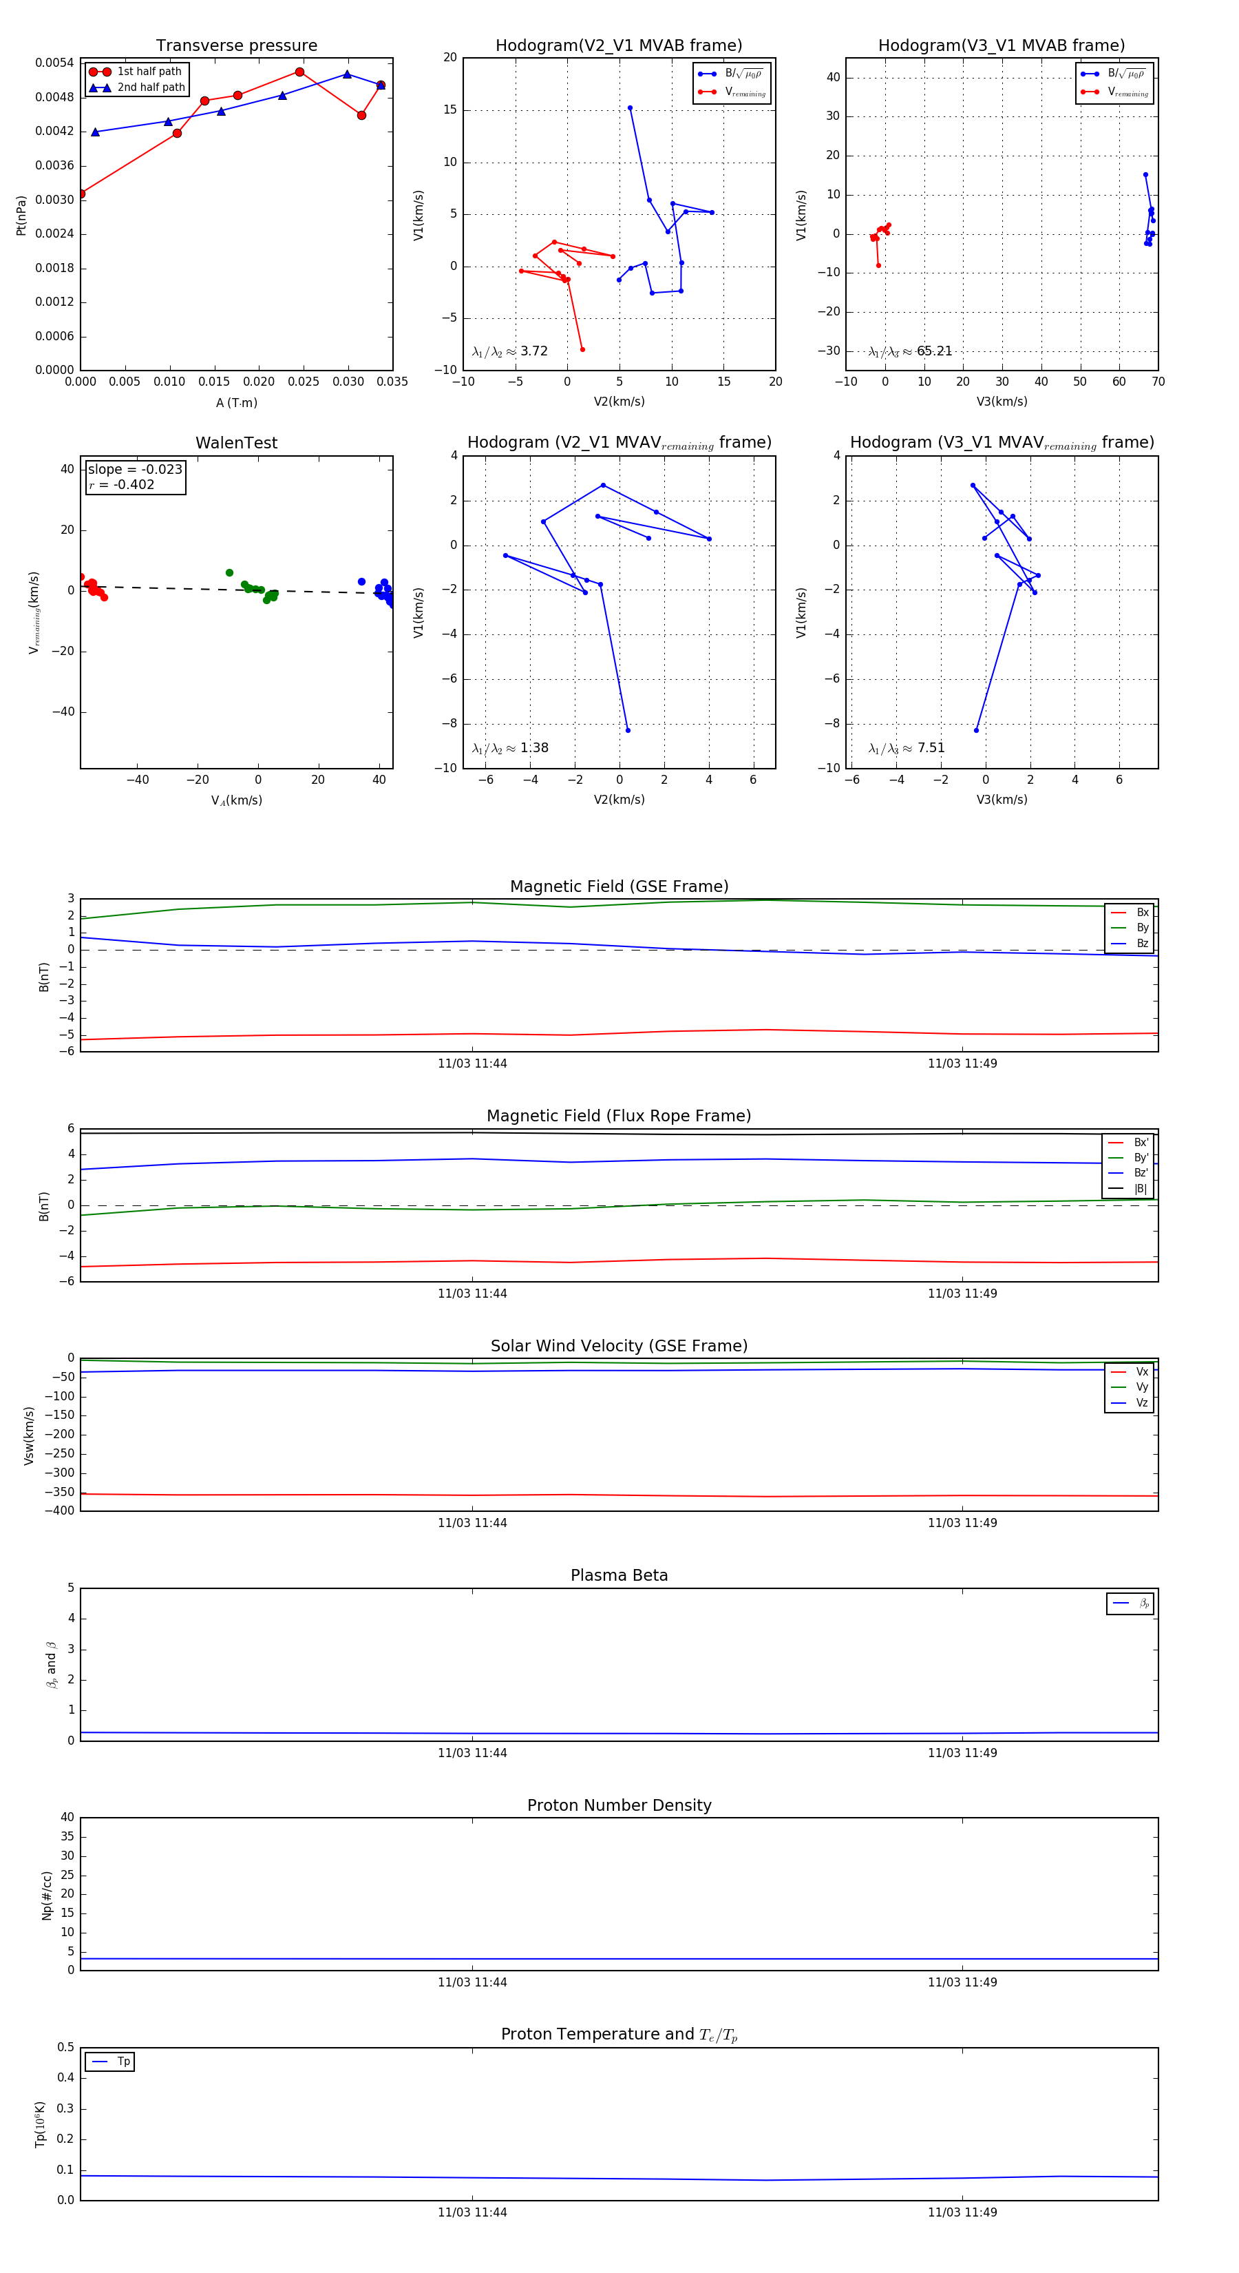Click the "Proton Temperature and Te/Tp" title
The image size is (1239, 2273).
619,2035
